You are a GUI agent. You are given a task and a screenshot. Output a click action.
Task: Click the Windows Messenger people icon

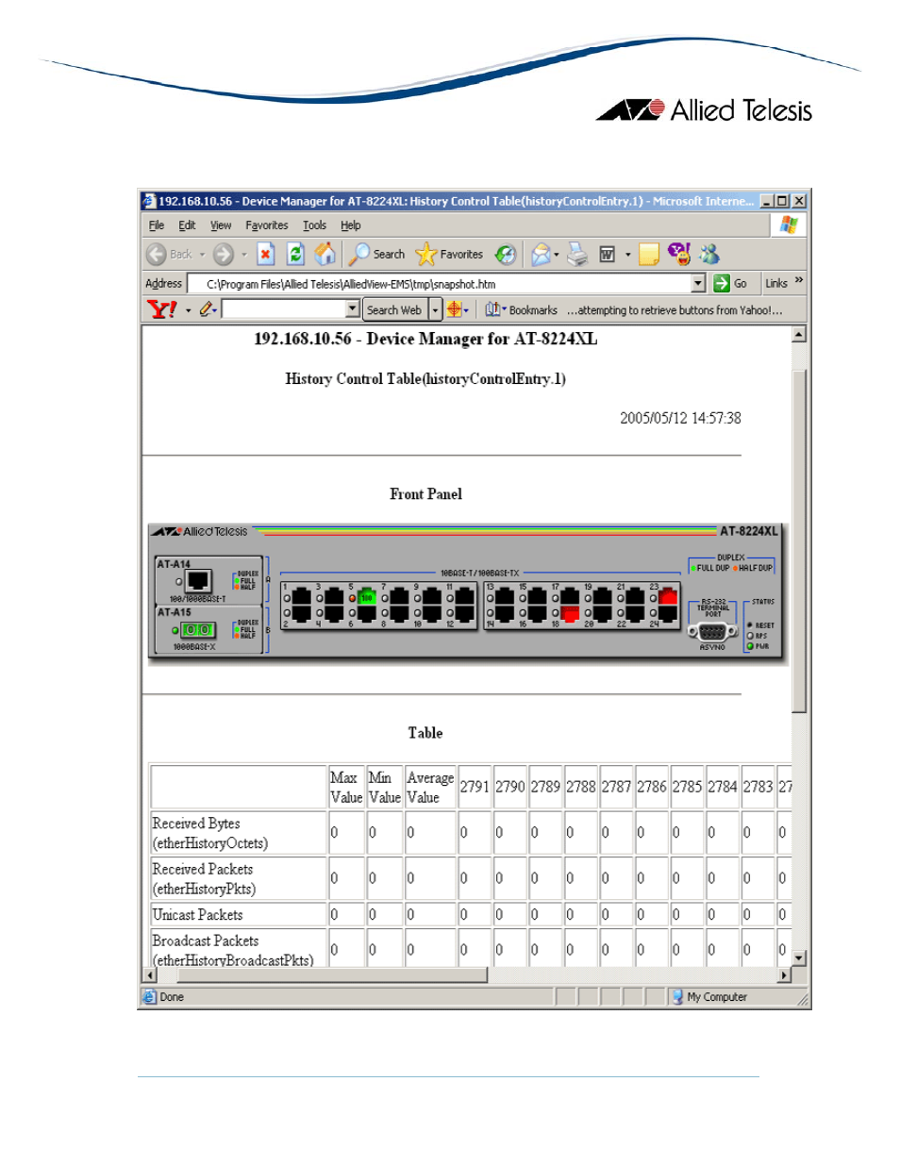click(x=709, y=254)
